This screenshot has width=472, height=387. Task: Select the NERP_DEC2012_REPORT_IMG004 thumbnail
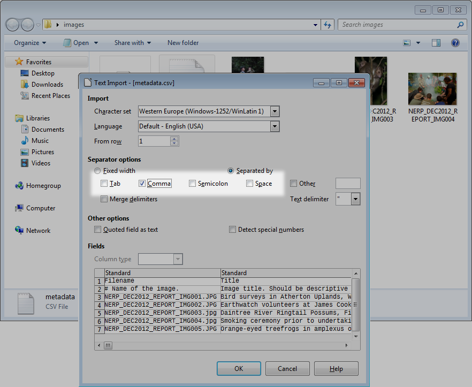(x=432, y=89)
